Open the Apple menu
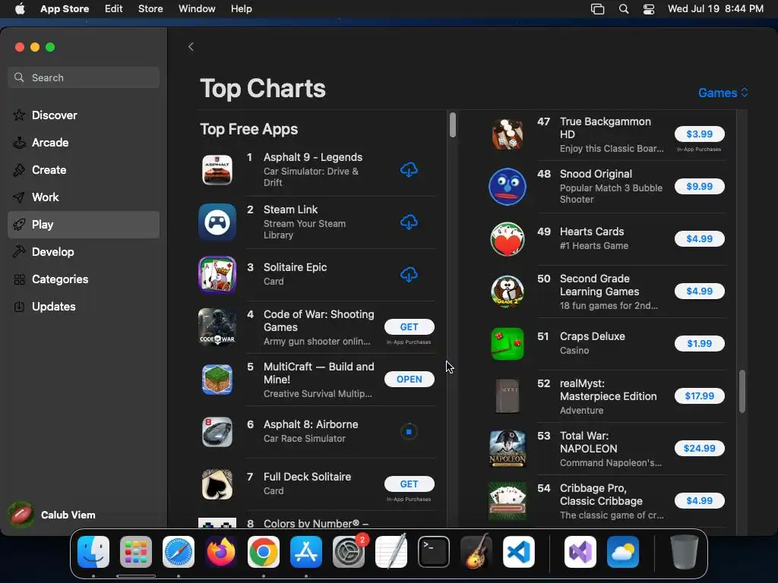Viewport: 778px width, 583px height. point(20,9)
